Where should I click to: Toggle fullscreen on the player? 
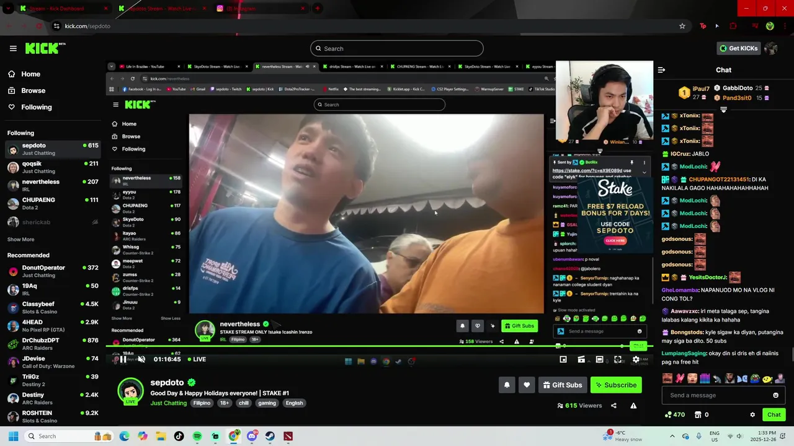pos(618,359)
